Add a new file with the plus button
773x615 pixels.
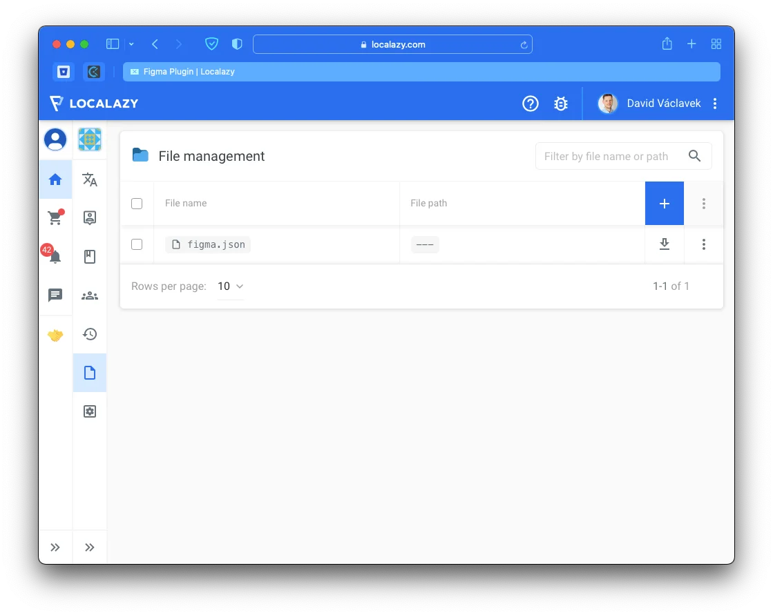point(664,203)
